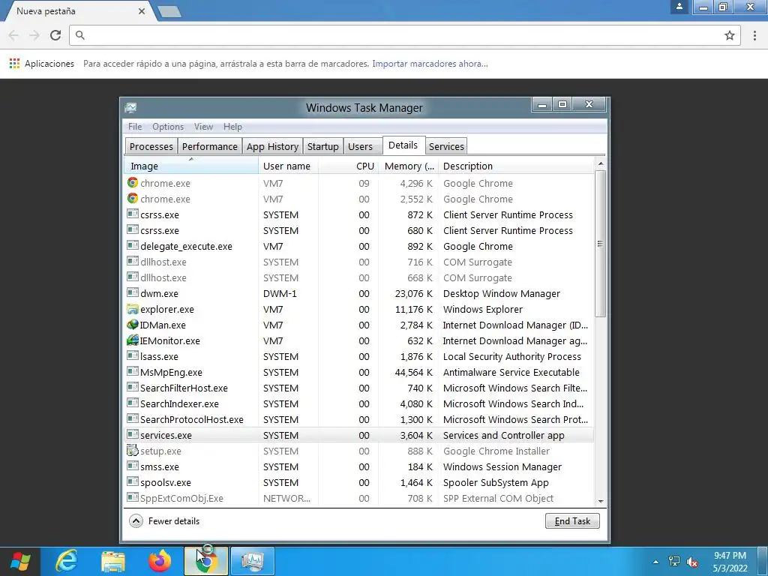Click the process list scrollbar thumb

pos(601,244)
